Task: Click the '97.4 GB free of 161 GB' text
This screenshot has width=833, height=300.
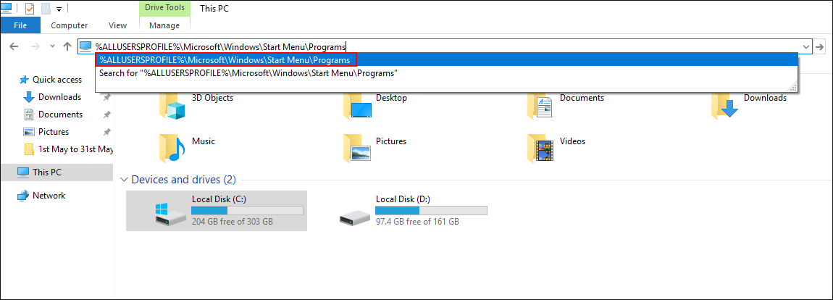Action: [417, 221]
